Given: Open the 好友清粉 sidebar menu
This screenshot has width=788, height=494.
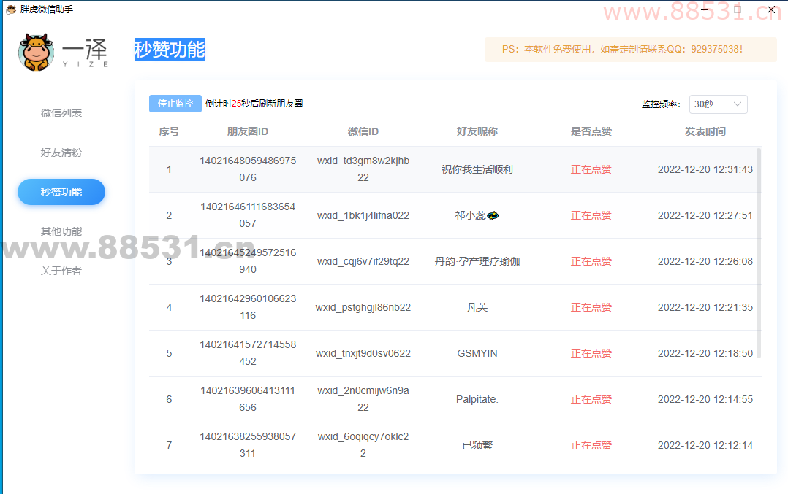Looking at the screenshot, I should (x=61, y=153).
